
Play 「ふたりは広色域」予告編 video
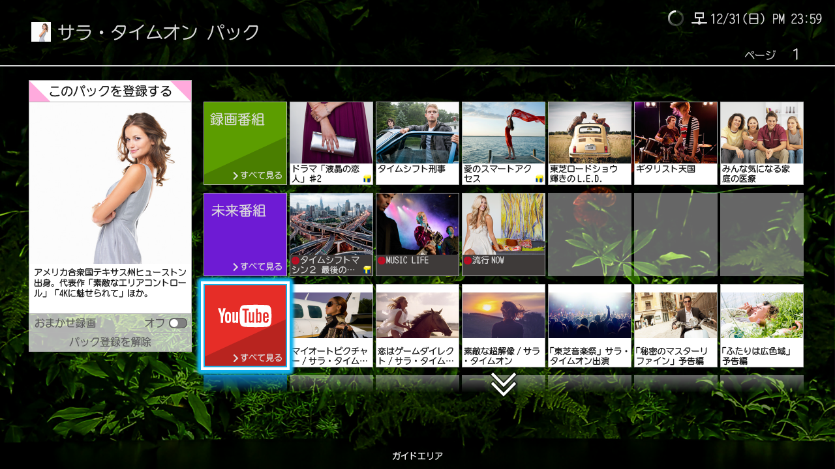click(762, 326)
